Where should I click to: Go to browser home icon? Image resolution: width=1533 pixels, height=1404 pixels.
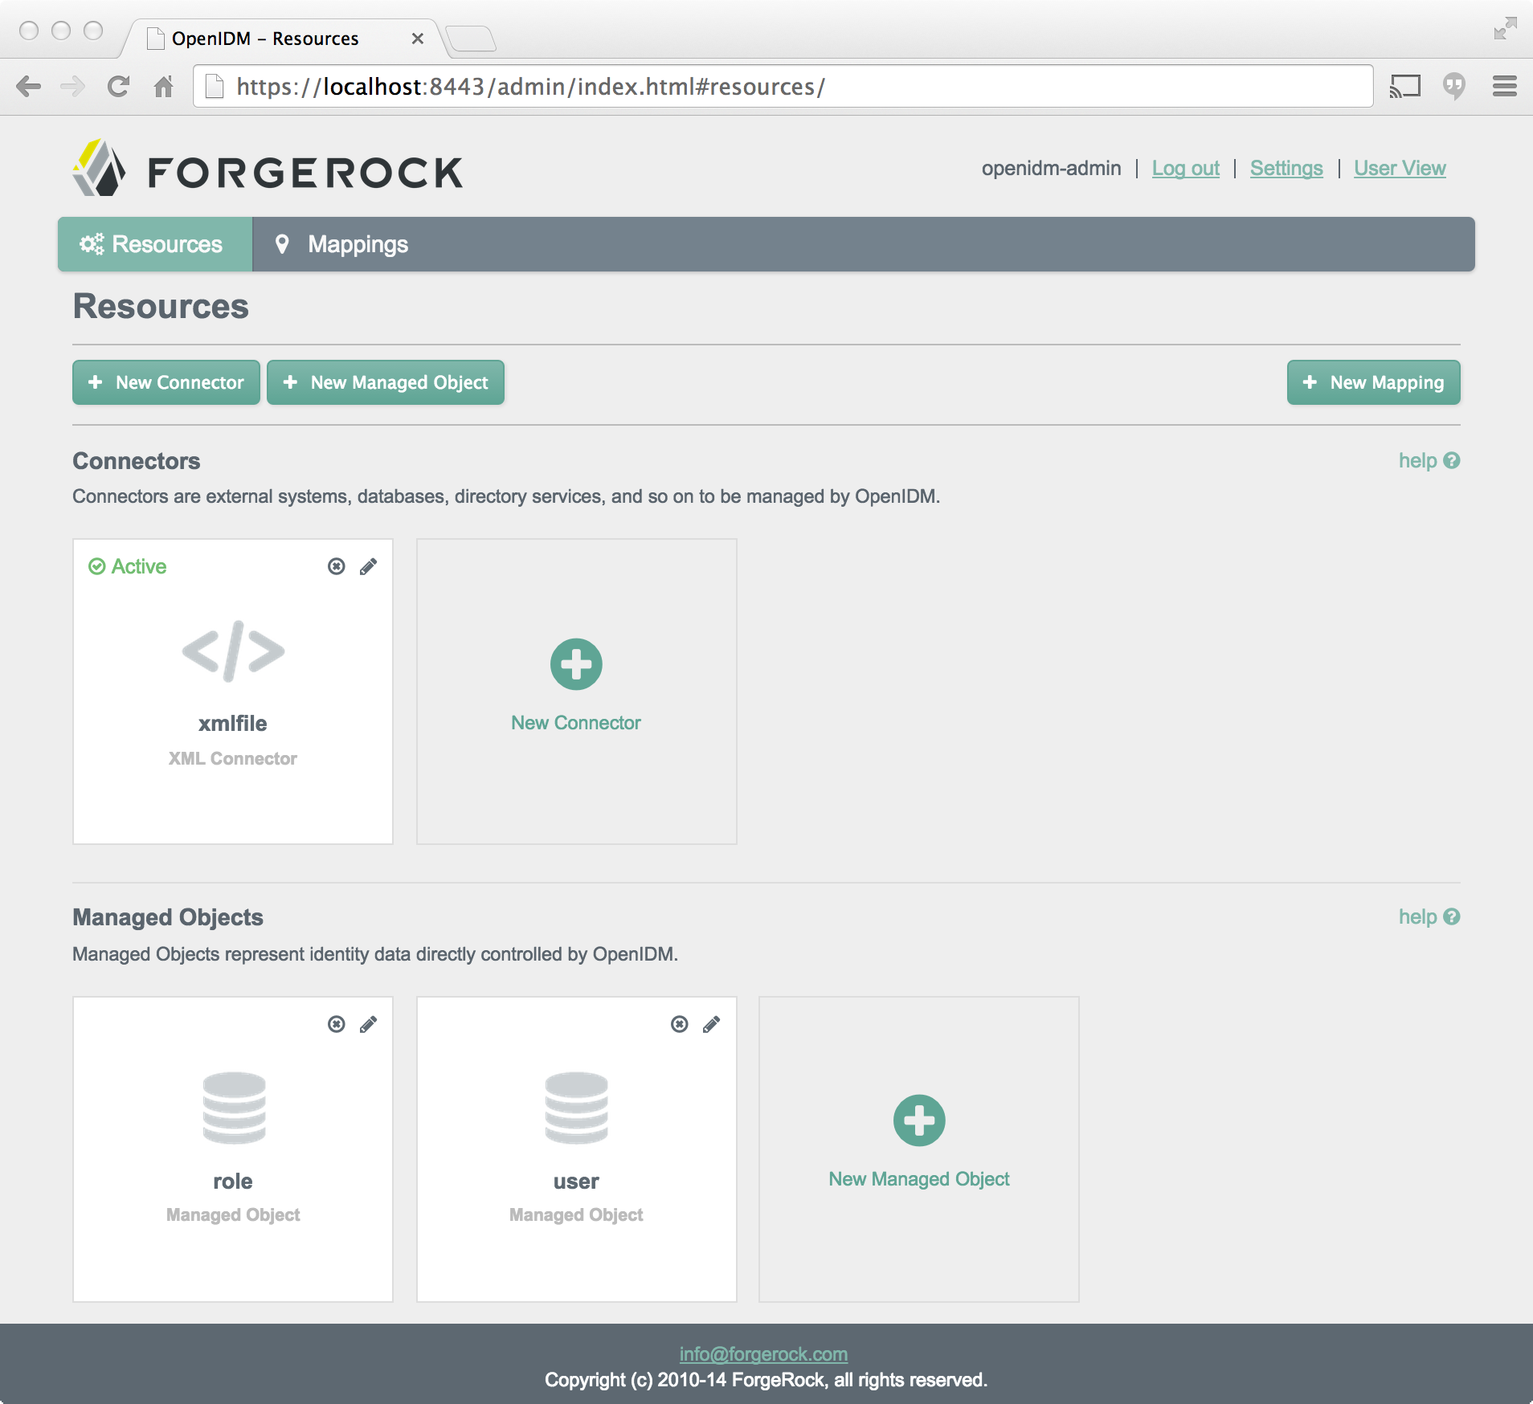(164, 86)
